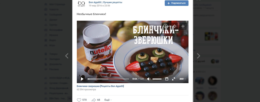Like the video with overlay heart icon
Screen dimensions: 260x102
165,26
